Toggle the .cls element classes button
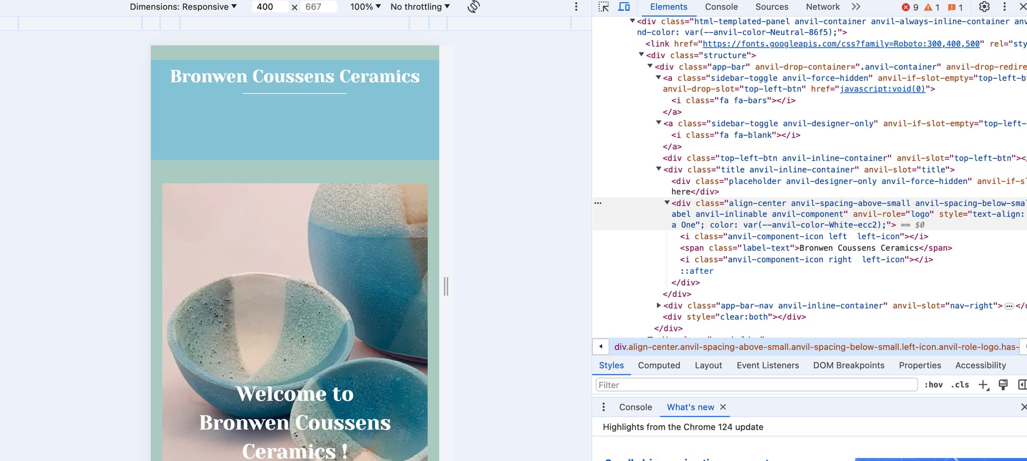Screen dimensions: 1027x461 [x=960, y=385]
